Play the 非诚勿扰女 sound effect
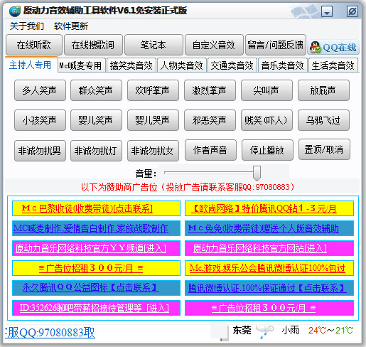The height and width of the screenshot is (347, 366). (153, 151)
